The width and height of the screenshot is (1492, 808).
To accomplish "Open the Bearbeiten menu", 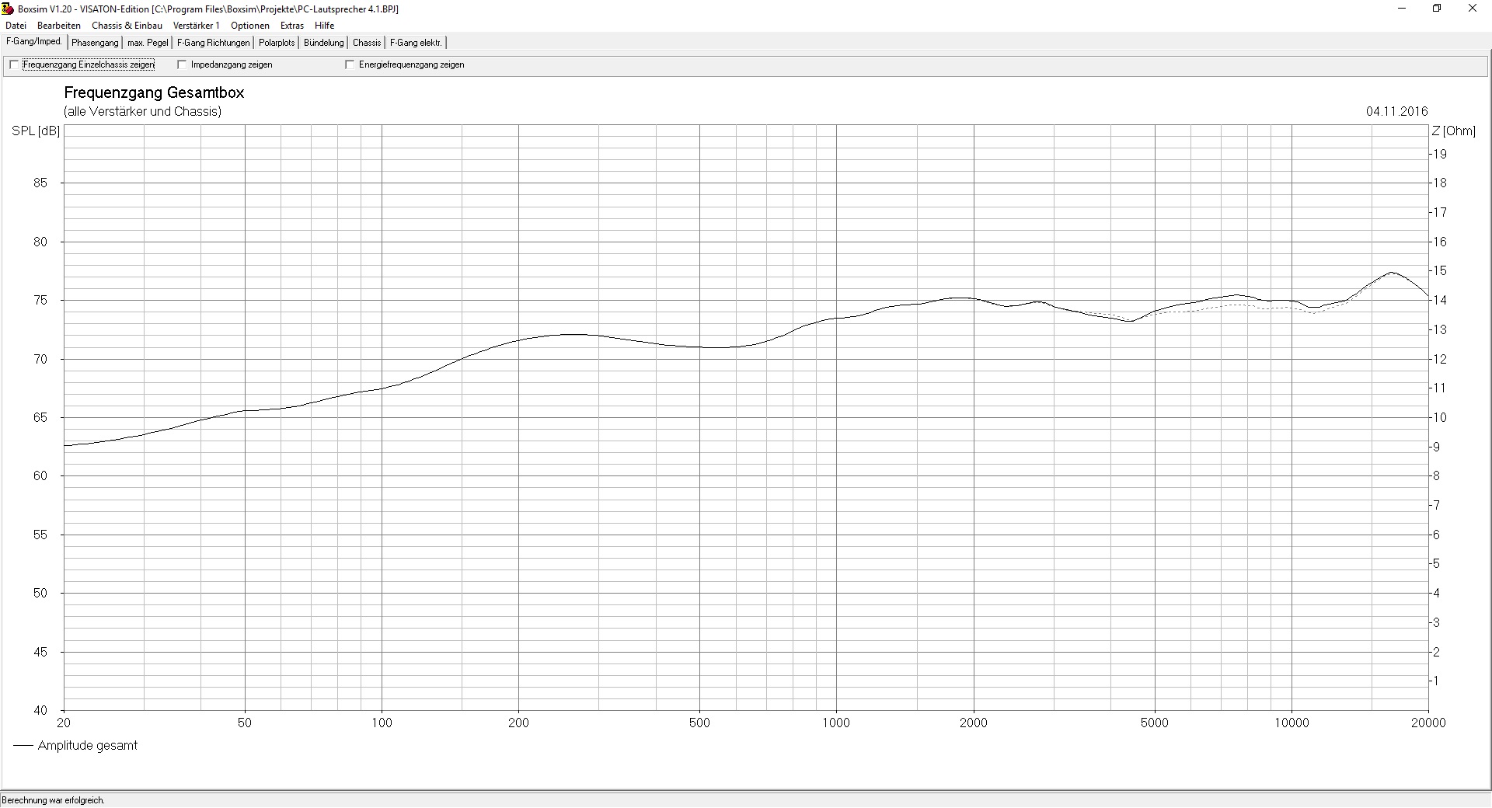I will click(59, 26).
